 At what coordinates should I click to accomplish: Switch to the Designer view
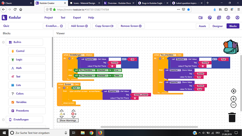pos(217,26)
